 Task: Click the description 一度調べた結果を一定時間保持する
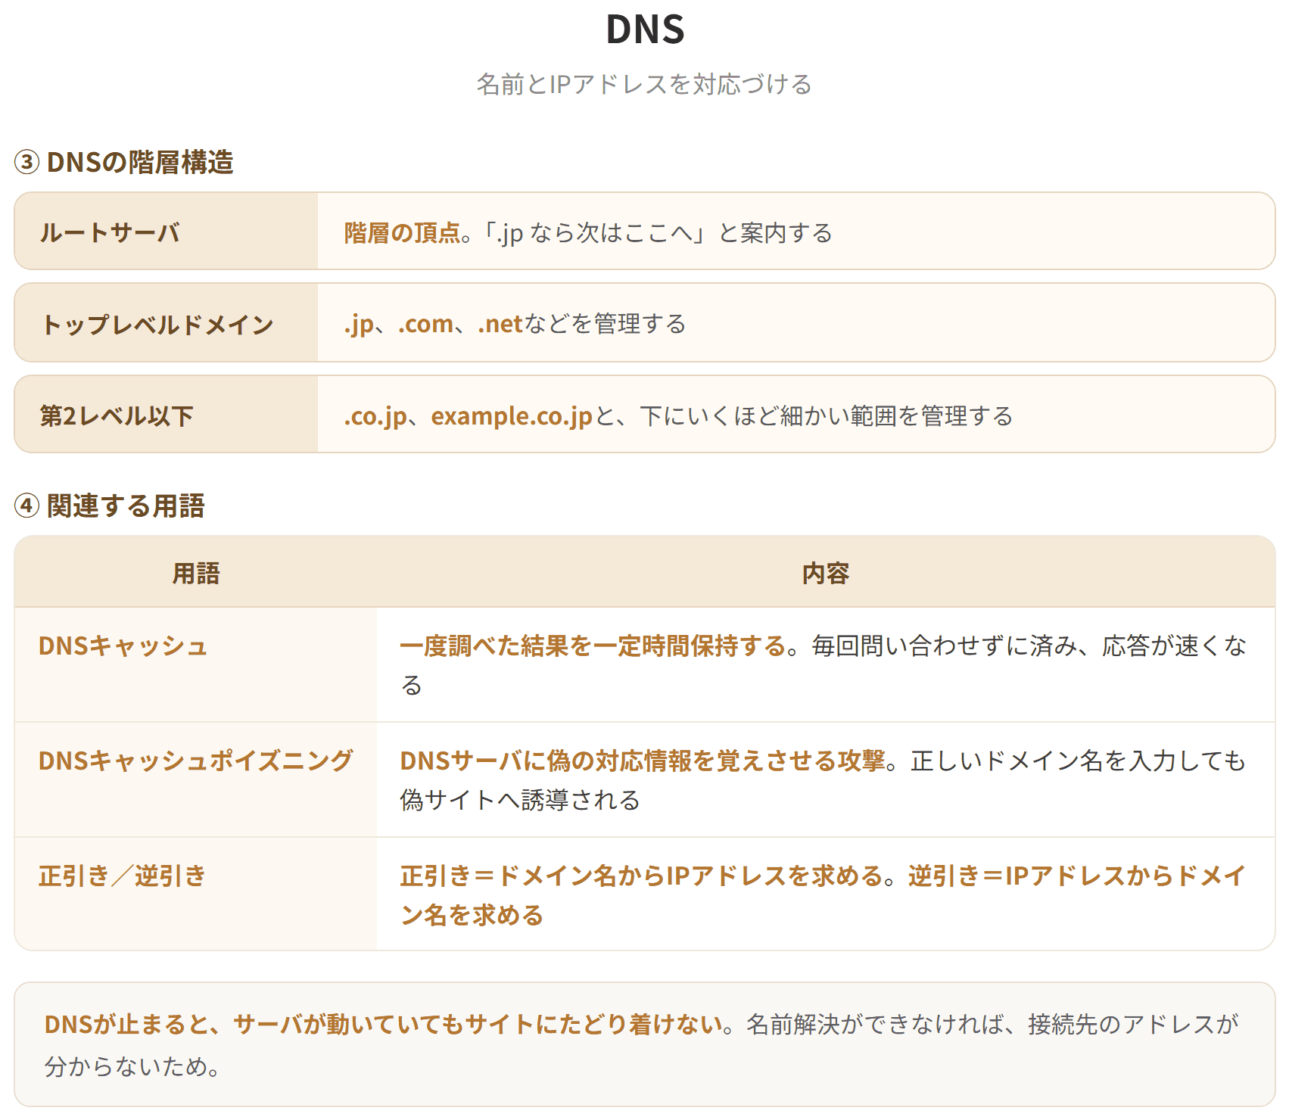tap(593, 646)
